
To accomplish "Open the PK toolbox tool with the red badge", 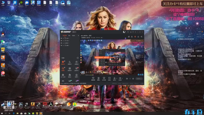I will [76, 69].
